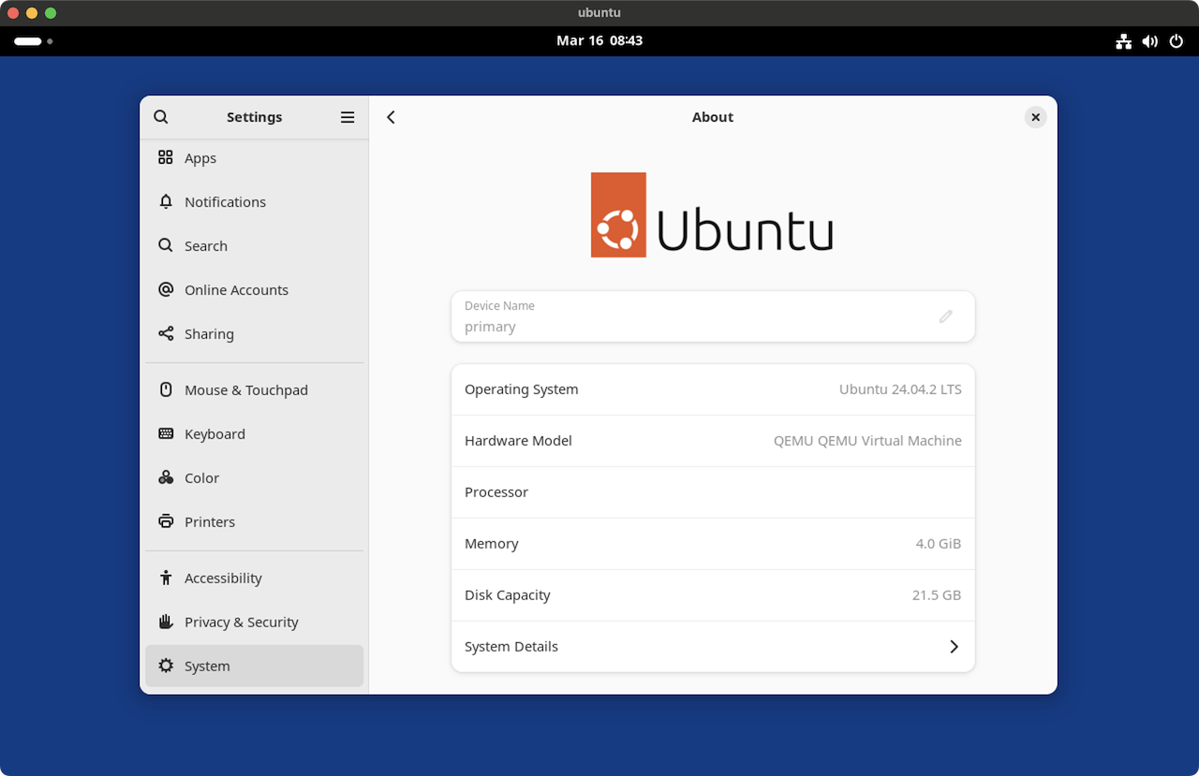Open the Apps settings panel
Screen dimensions: 1199x776
click(x=254, y=158)
